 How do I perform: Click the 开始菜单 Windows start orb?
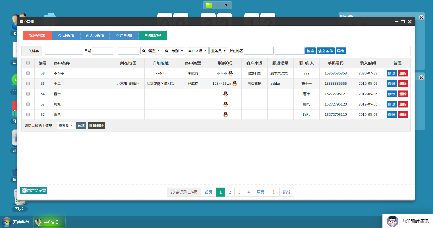click(6, 222)
